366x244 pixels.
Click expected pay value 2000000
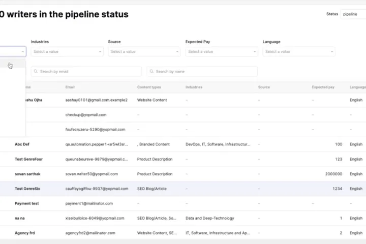333,174
